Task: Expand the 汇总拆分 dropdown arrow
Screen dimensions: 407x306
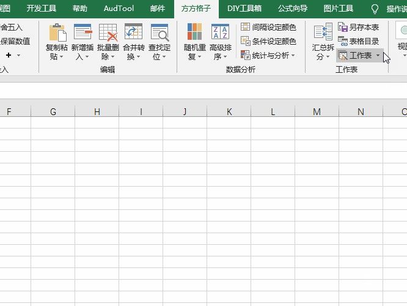Action: pyautogui.click(x=328, y=56)
